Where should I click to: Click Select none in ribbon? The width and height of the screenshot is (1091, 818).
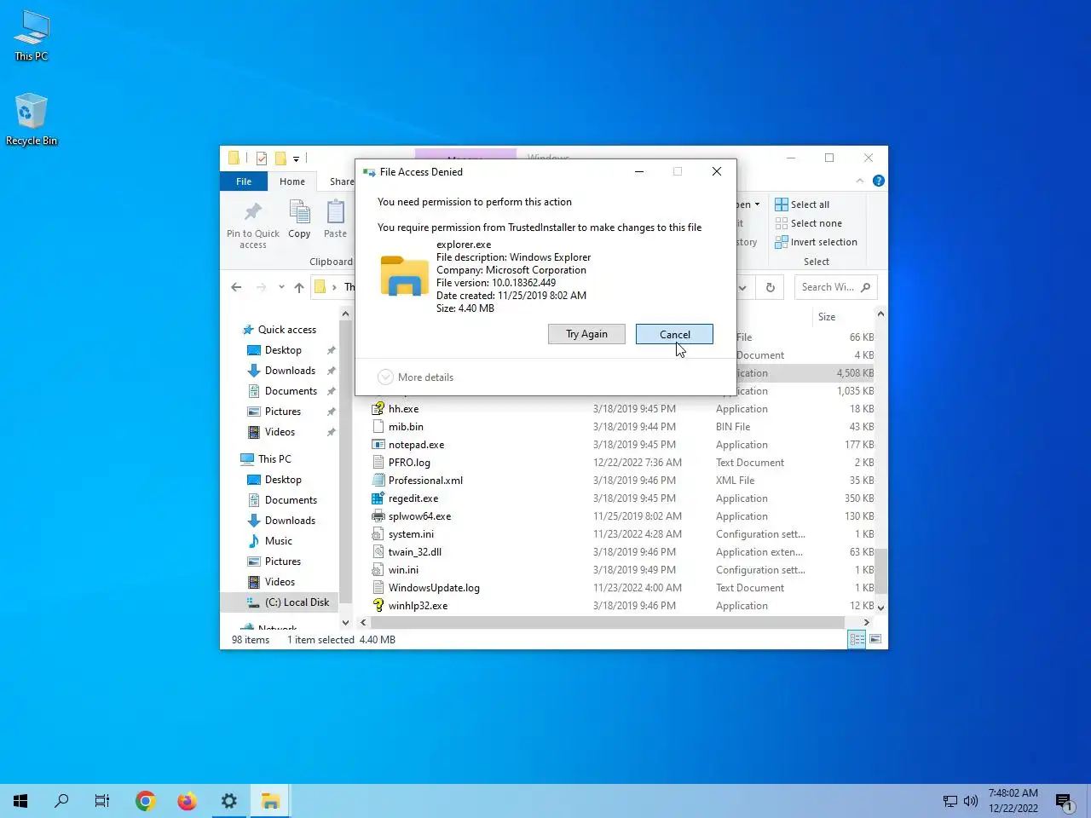808,223
